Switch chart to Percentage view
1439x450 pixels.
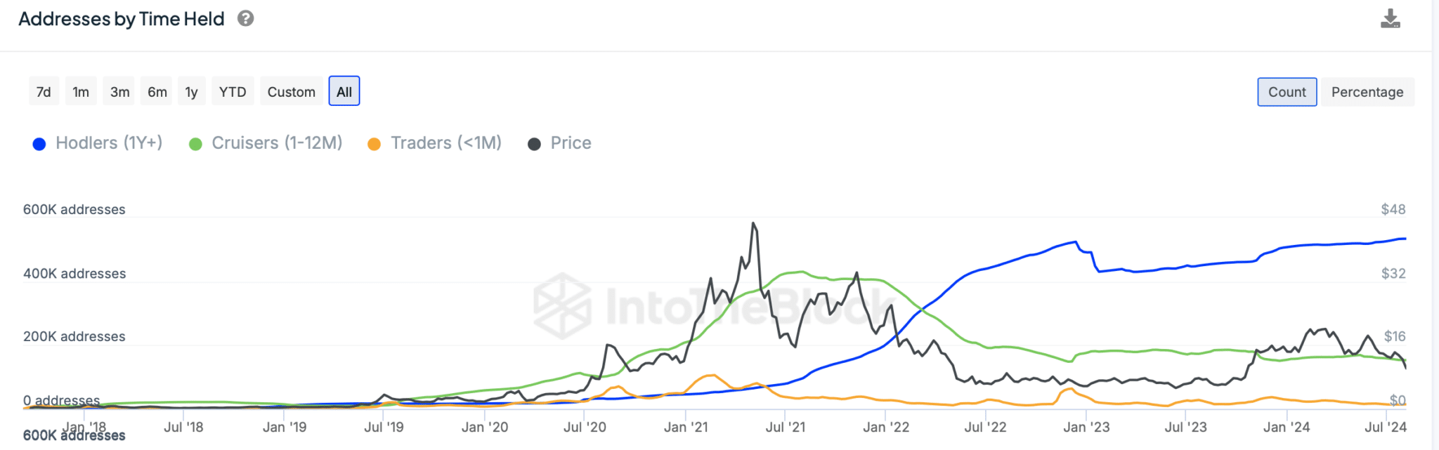(x=1367, y=92)
